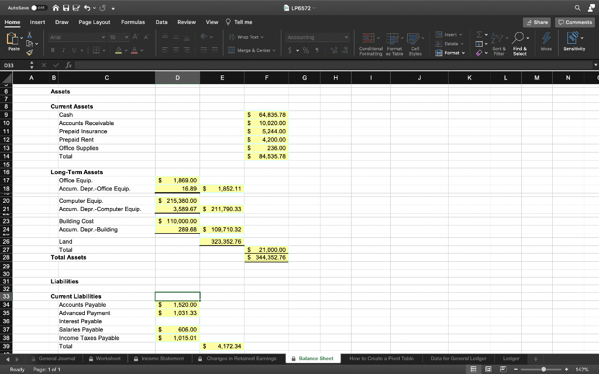Click the Paste clipboard icon
Viewport: 599px width, 374px height.
click(13, 39)
